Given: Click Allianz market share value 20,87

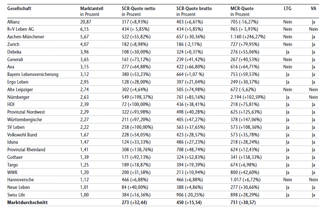Looking at the screenshot, I should pyautogui.click(x=86, y=22).
